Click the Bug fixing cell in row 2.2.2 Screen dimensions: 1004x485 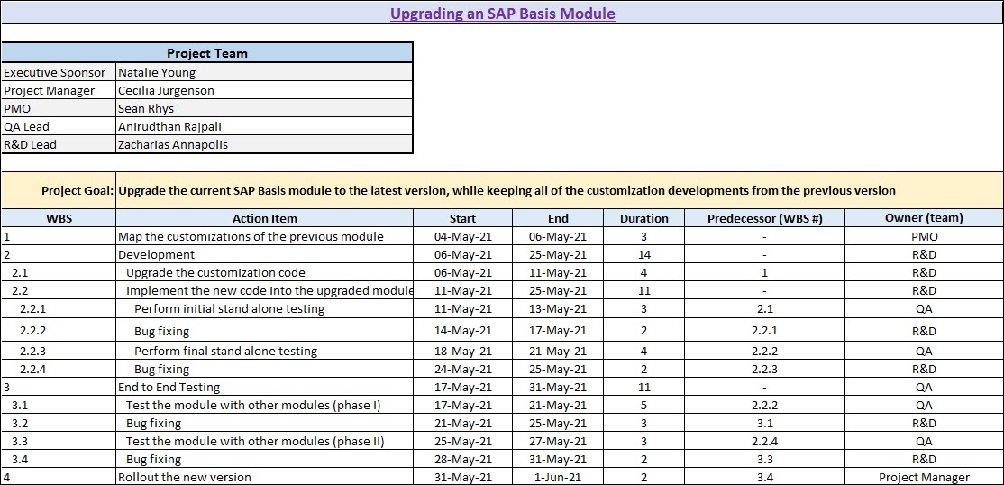coord(264,331)
